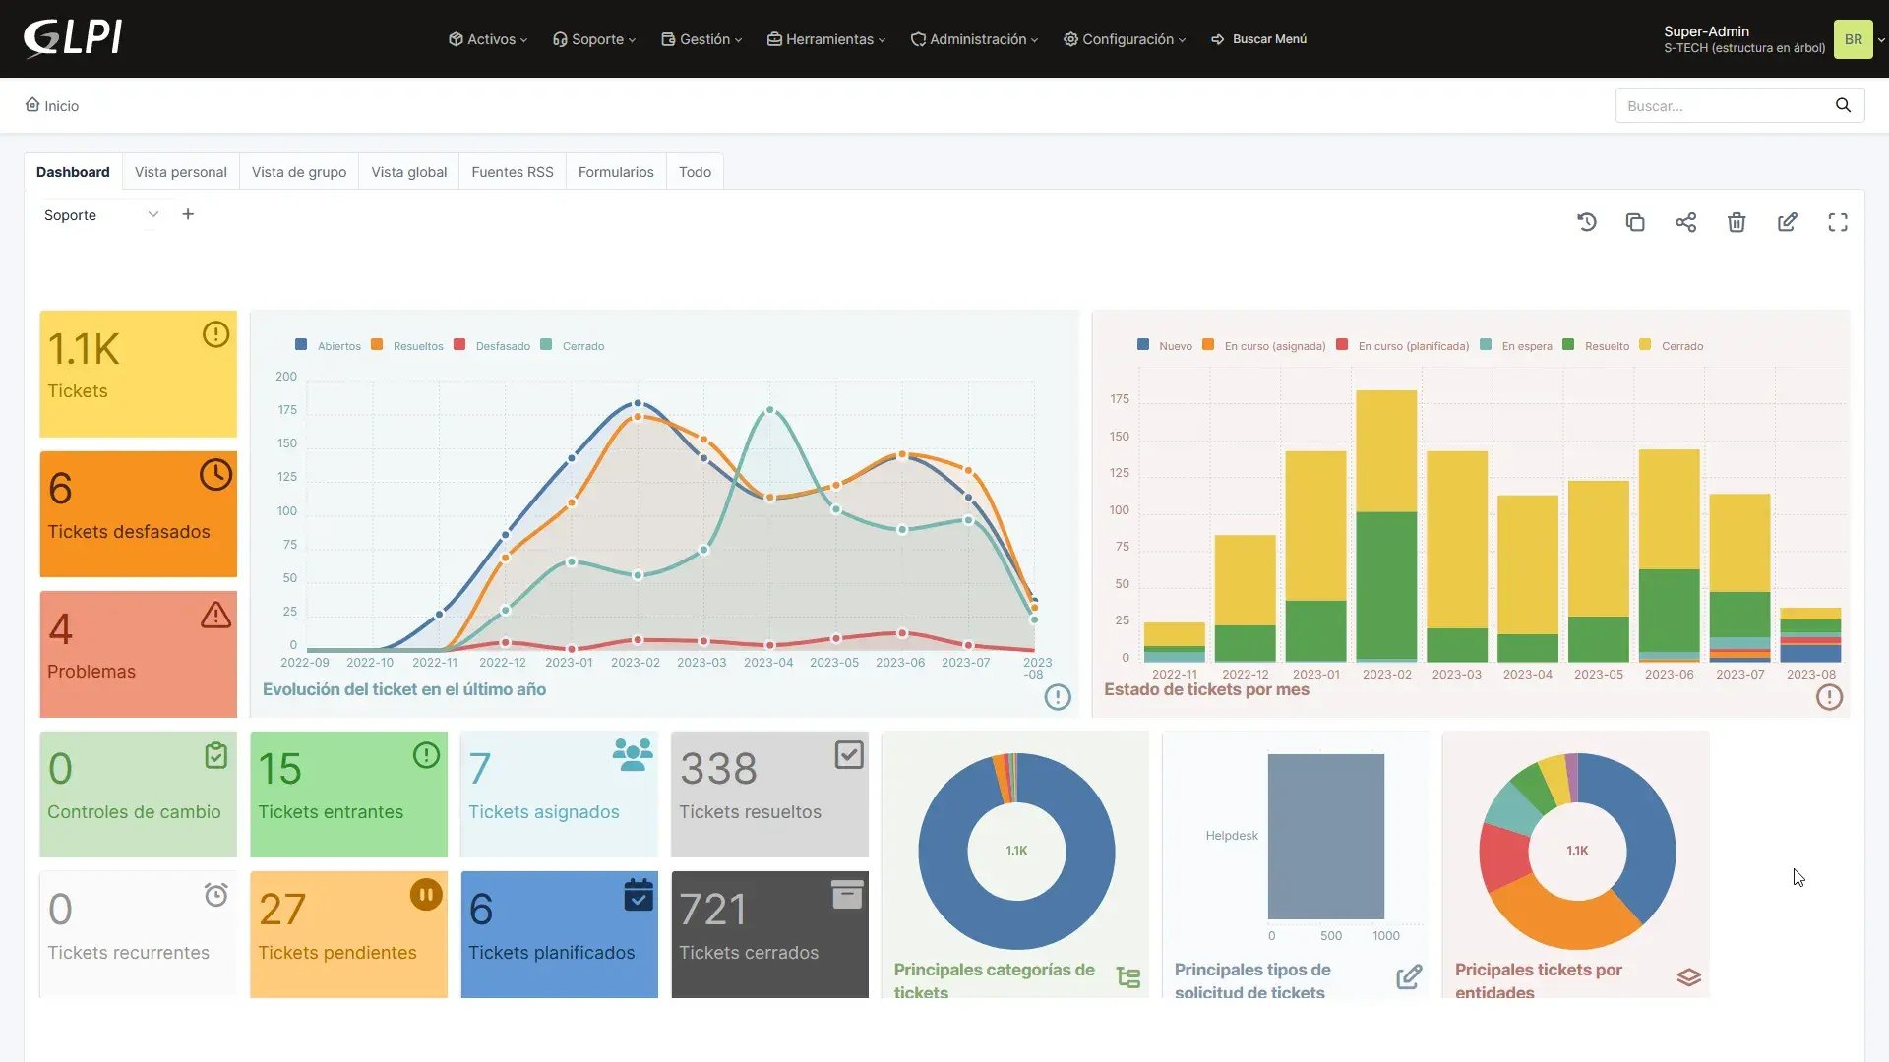
Task: Toggle En curso (asignada) bar legend
Action: coord(1264,345)
